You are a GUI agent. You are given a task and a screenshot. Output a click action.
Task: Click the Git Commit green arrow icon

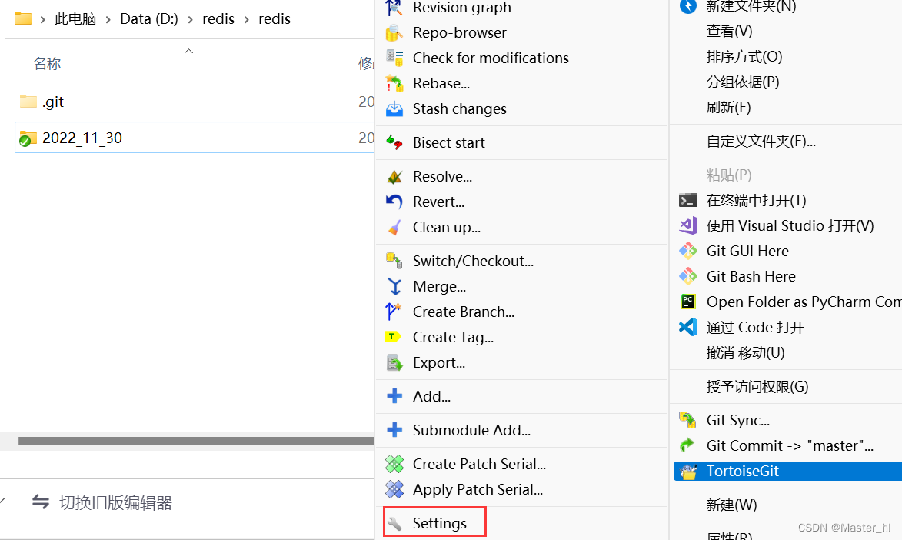pyautogui.click(x=688, y=445)
